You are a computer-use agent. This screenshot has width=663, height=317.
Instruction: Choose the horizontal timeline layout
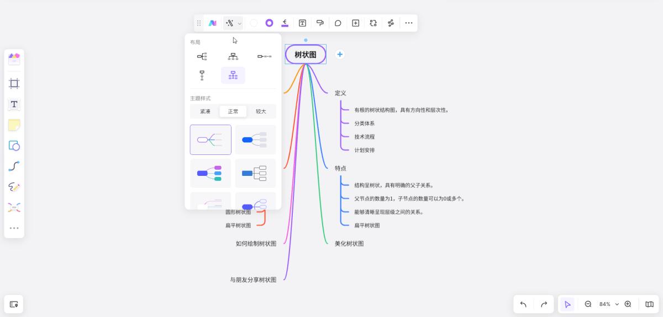264,56
